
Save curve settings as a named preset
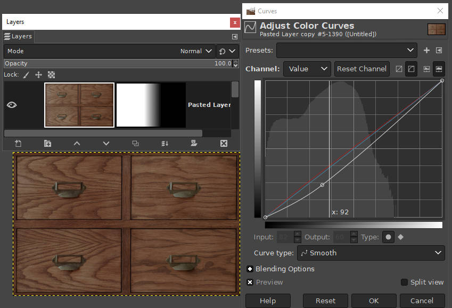426,51
